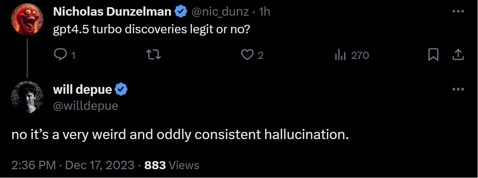Click the @willdepue handle
The width and height of the screenshot is (478, 178).
pyautogui.click(x=85, y=105)
